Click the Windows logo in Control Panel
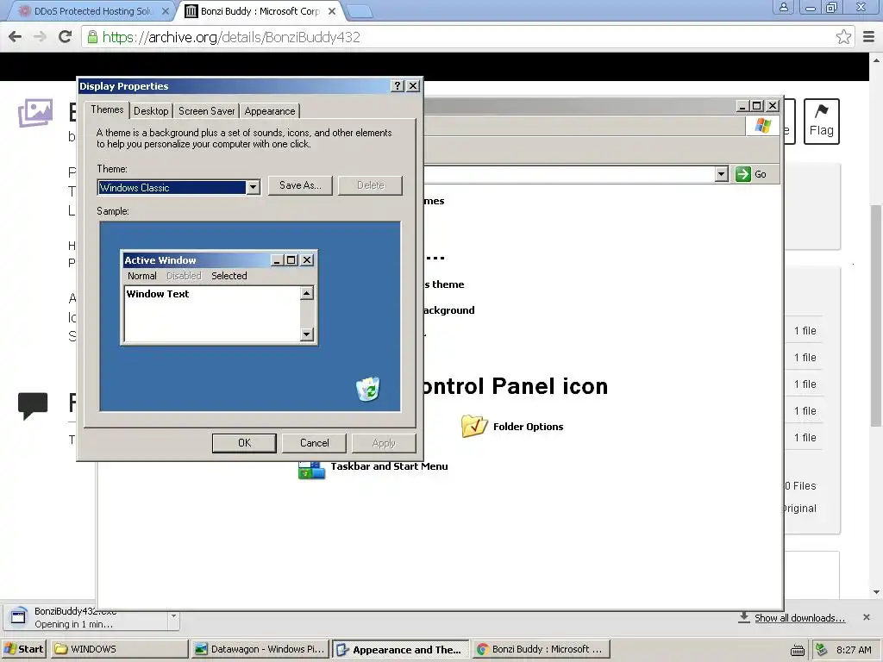The width and height of the screenshot is (883, 662). click(762, 126)
